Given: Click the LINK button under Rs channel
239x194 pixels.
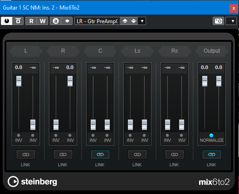Looking at the screenshot, I should (175, 154).
